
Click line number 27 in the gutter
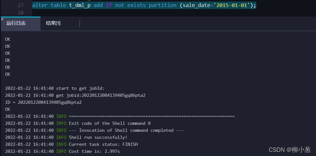[20, 5]
